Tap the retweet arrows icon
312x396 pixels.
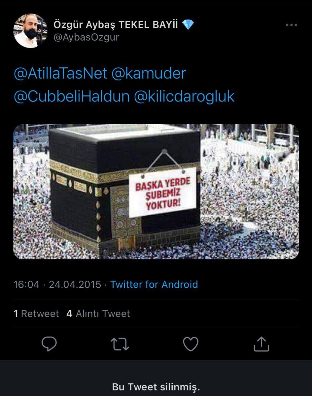[120, 344]
